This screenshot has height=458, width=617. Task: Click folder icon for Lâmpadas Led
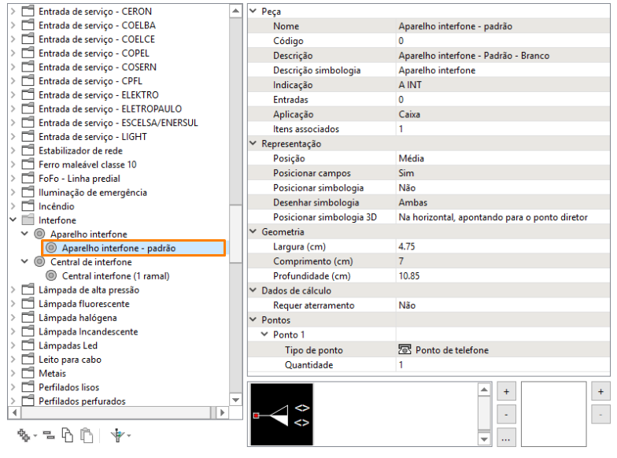28,345
